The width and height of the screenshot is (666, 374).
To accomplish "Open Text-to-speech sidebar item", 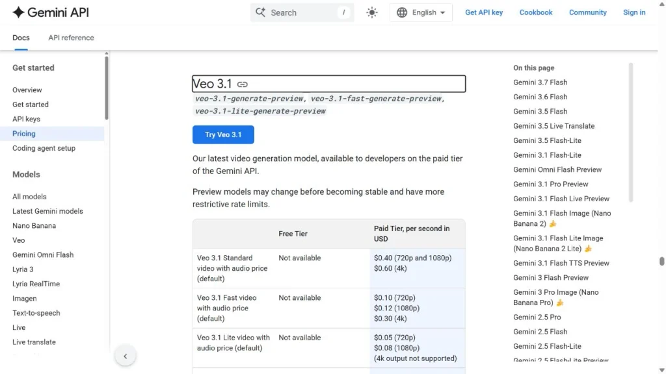I will [36, 313].
